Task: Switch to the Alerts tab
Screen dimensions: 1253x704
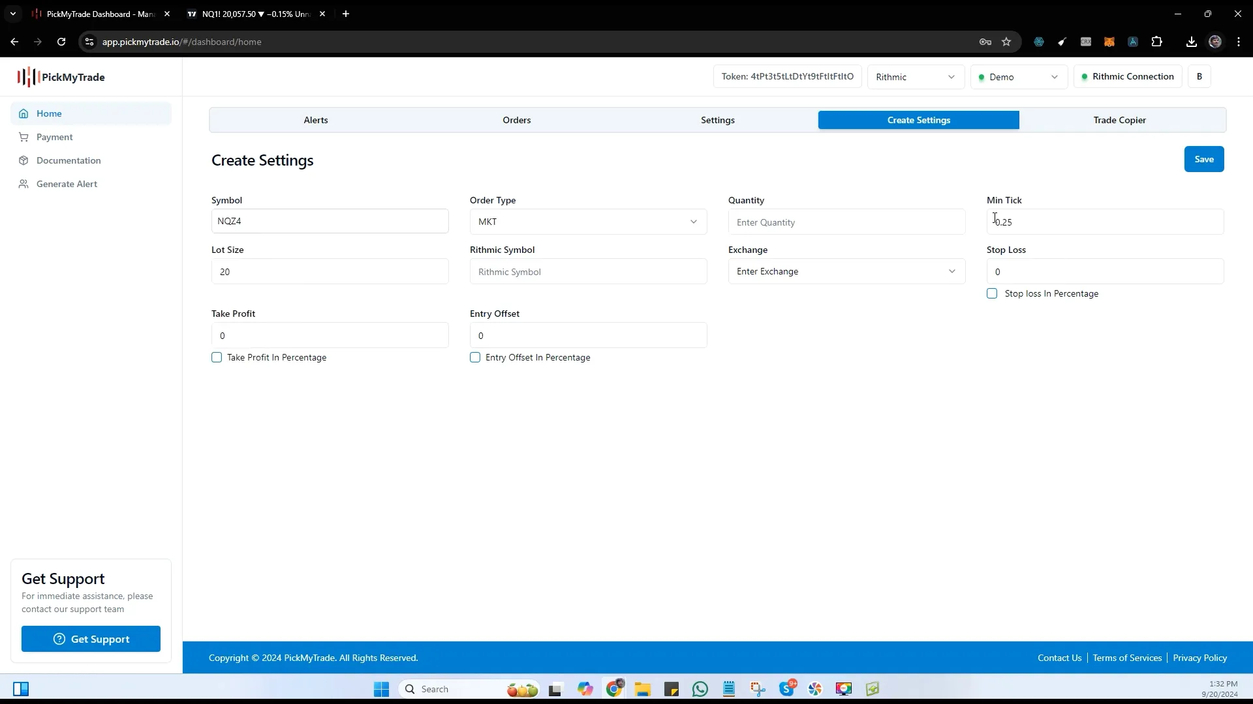Action: (x=316, y=119)
